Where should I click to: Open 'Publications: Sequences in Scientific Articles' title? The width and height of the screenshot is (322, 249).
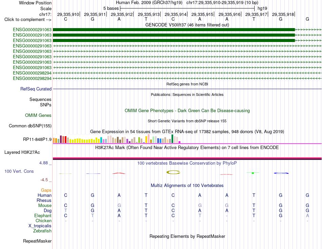[187, 95]
